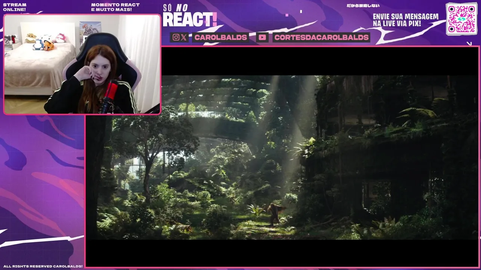The height and width of the screenshot is (270, 481).
Task: Click the YouTube icon in the banner
Action: pos(262,37)
